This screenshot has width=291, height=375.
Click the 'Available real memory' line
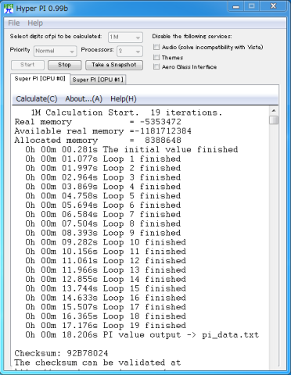[103, 131]
